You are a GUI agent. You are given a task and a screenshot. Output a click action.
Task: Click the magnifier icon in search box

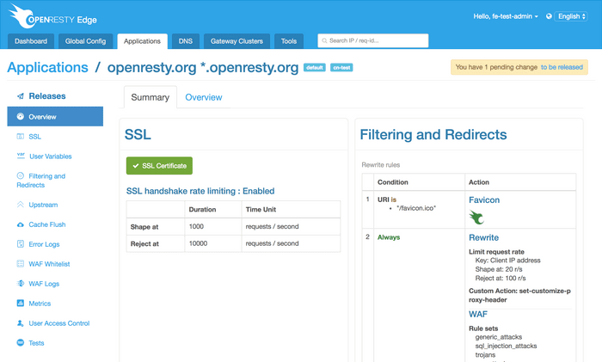(x=324, y=40)
